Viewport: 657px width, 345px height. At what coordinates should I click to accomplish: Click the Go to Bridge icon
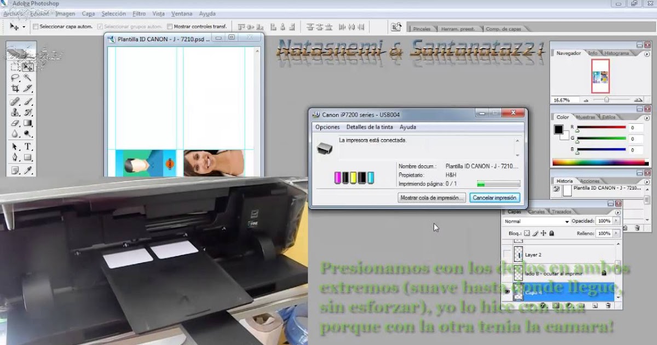396,26
